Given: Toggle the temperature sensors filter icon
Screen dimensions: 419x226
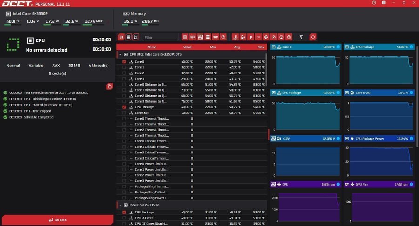Looking at the screenshot, I should pos(235,37).
